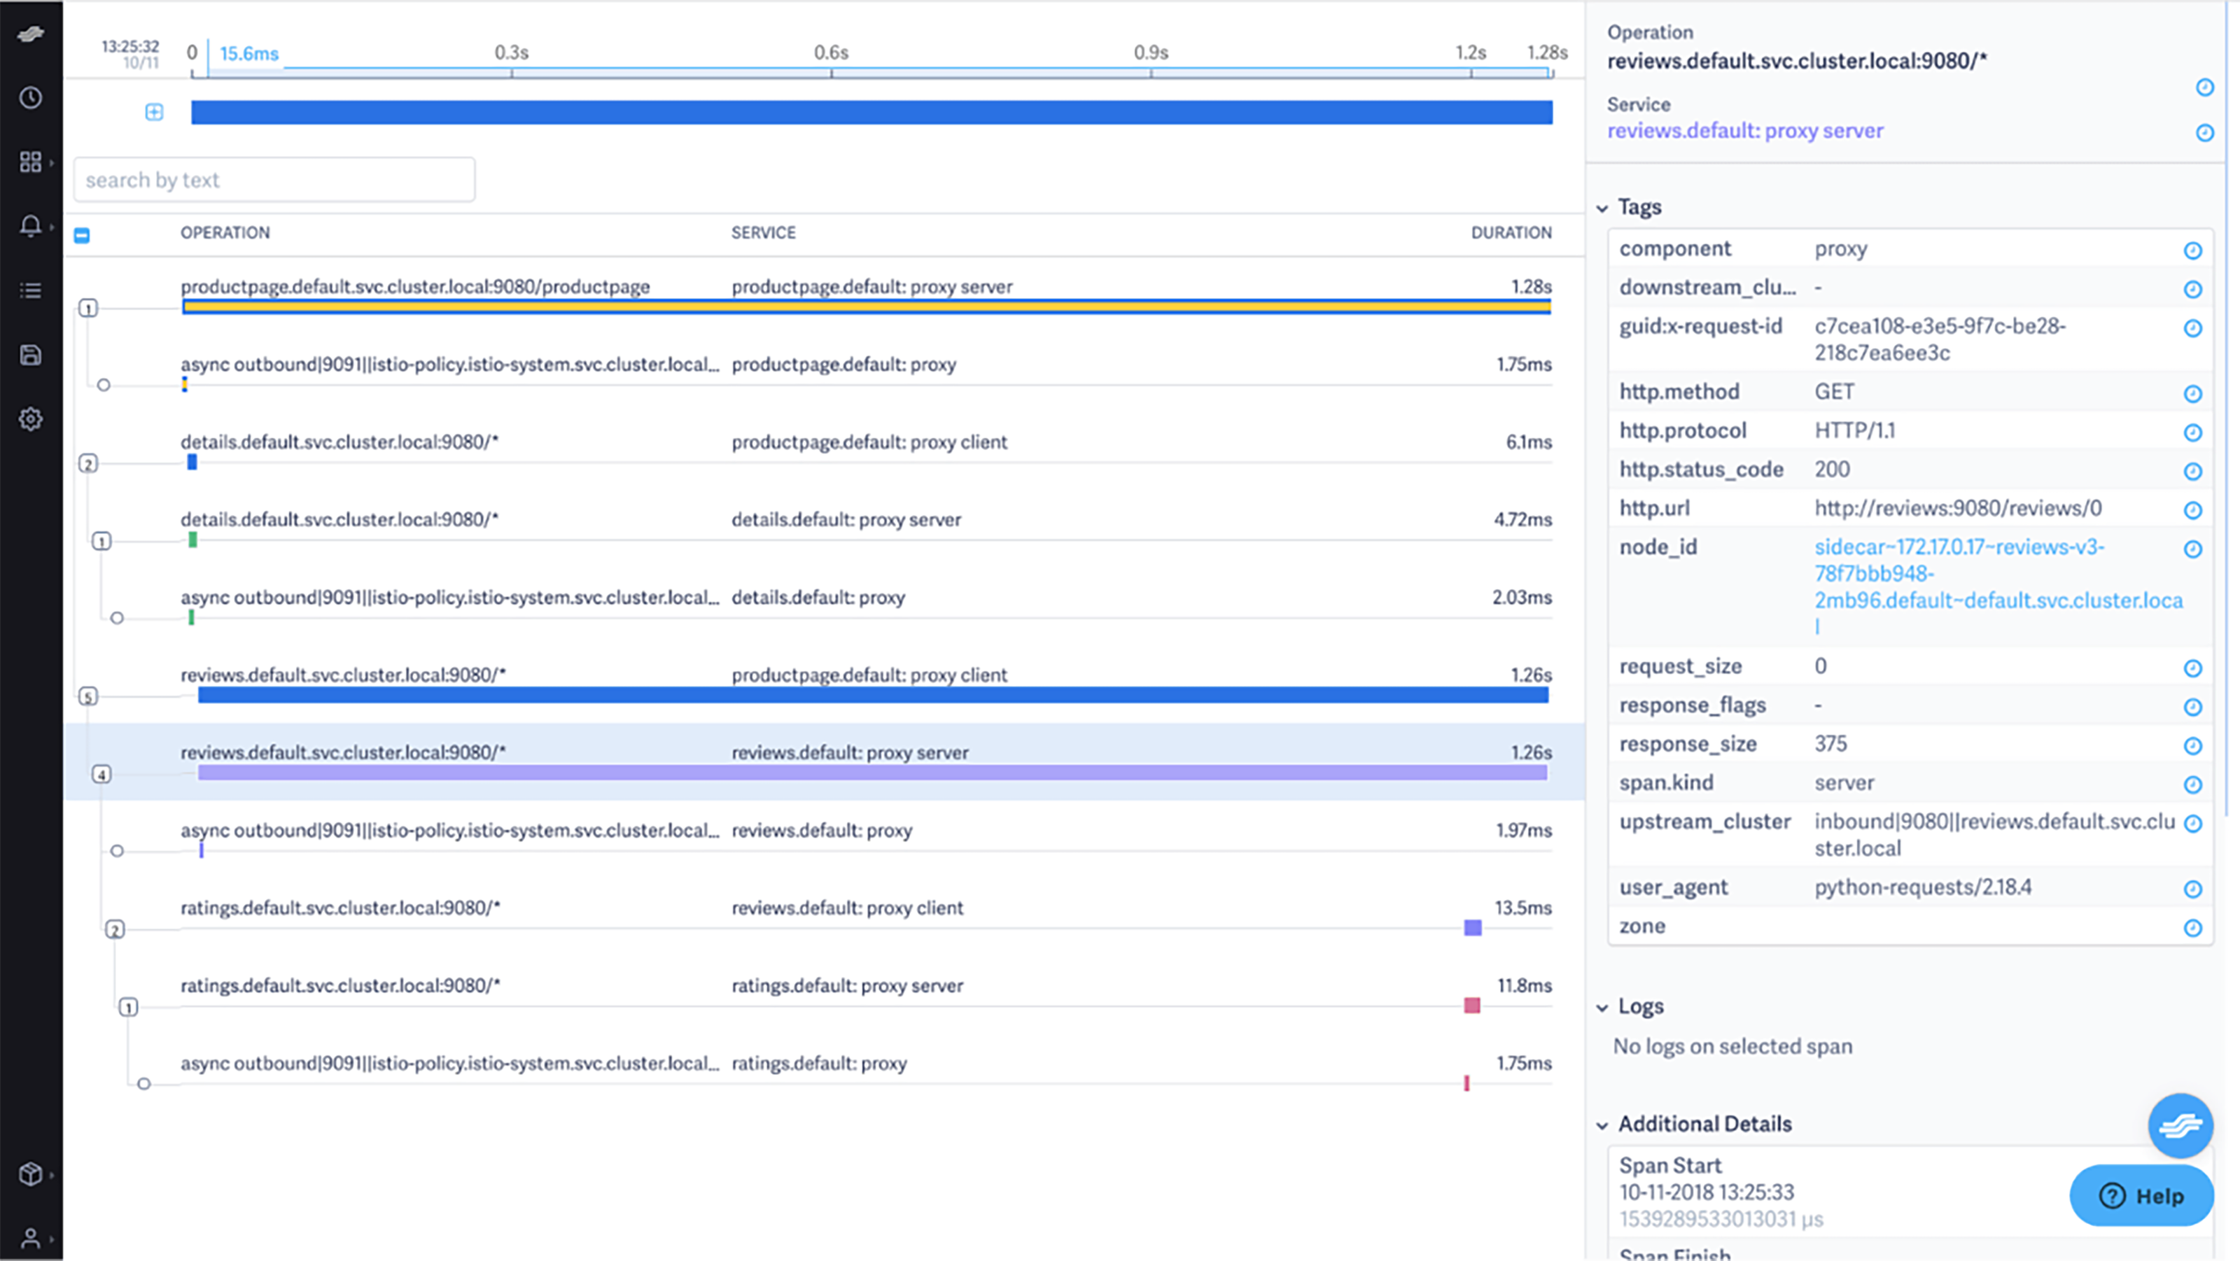Open the dashboards grid icon in sidebar
Viewport: 2240px width, 1261px height.
coord(30,162)
